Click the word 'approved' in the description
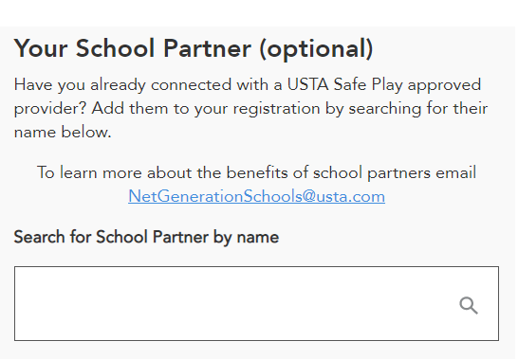 (x=444, y=85)
